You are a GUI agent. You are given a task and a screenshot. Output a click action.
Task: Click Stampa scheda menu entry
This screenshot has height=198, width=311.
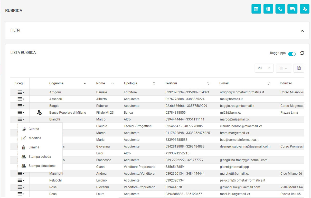pos(40,157)
